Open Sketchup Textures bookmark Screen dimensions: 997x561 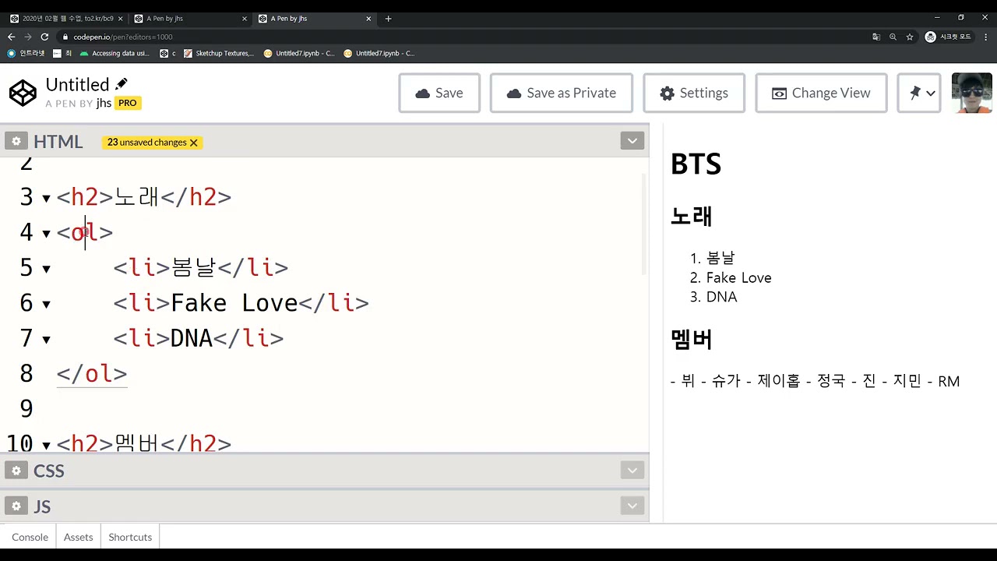(219, 53)
